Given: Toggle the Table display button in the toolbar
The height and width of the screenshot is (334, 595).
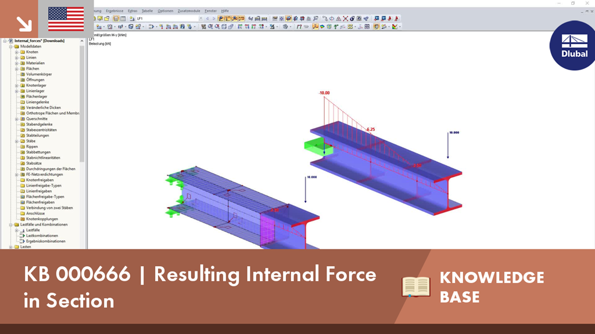Looking at the screenshot, I should (x=123, y=18).
